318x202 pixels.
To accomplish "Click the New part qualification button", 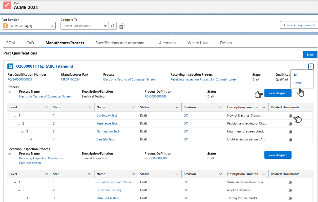I will pos(310,55).
